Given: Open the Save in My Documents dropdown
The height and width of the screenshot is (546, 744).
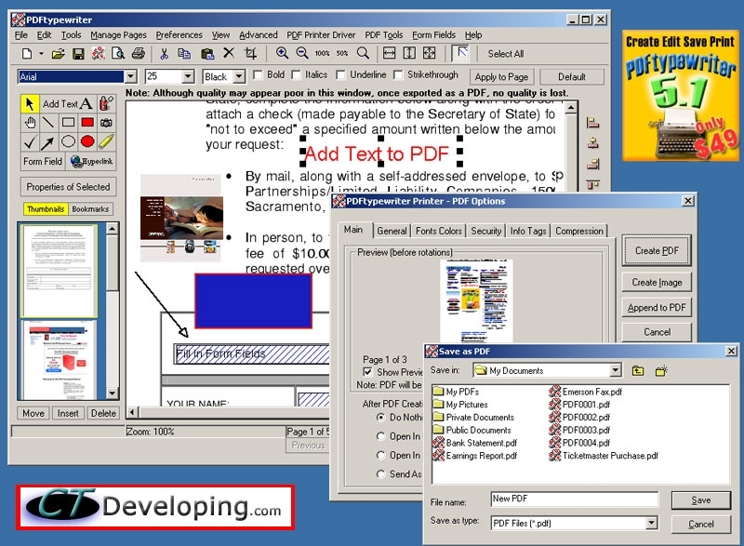Looking at the screenshot, I should (616, 370).
